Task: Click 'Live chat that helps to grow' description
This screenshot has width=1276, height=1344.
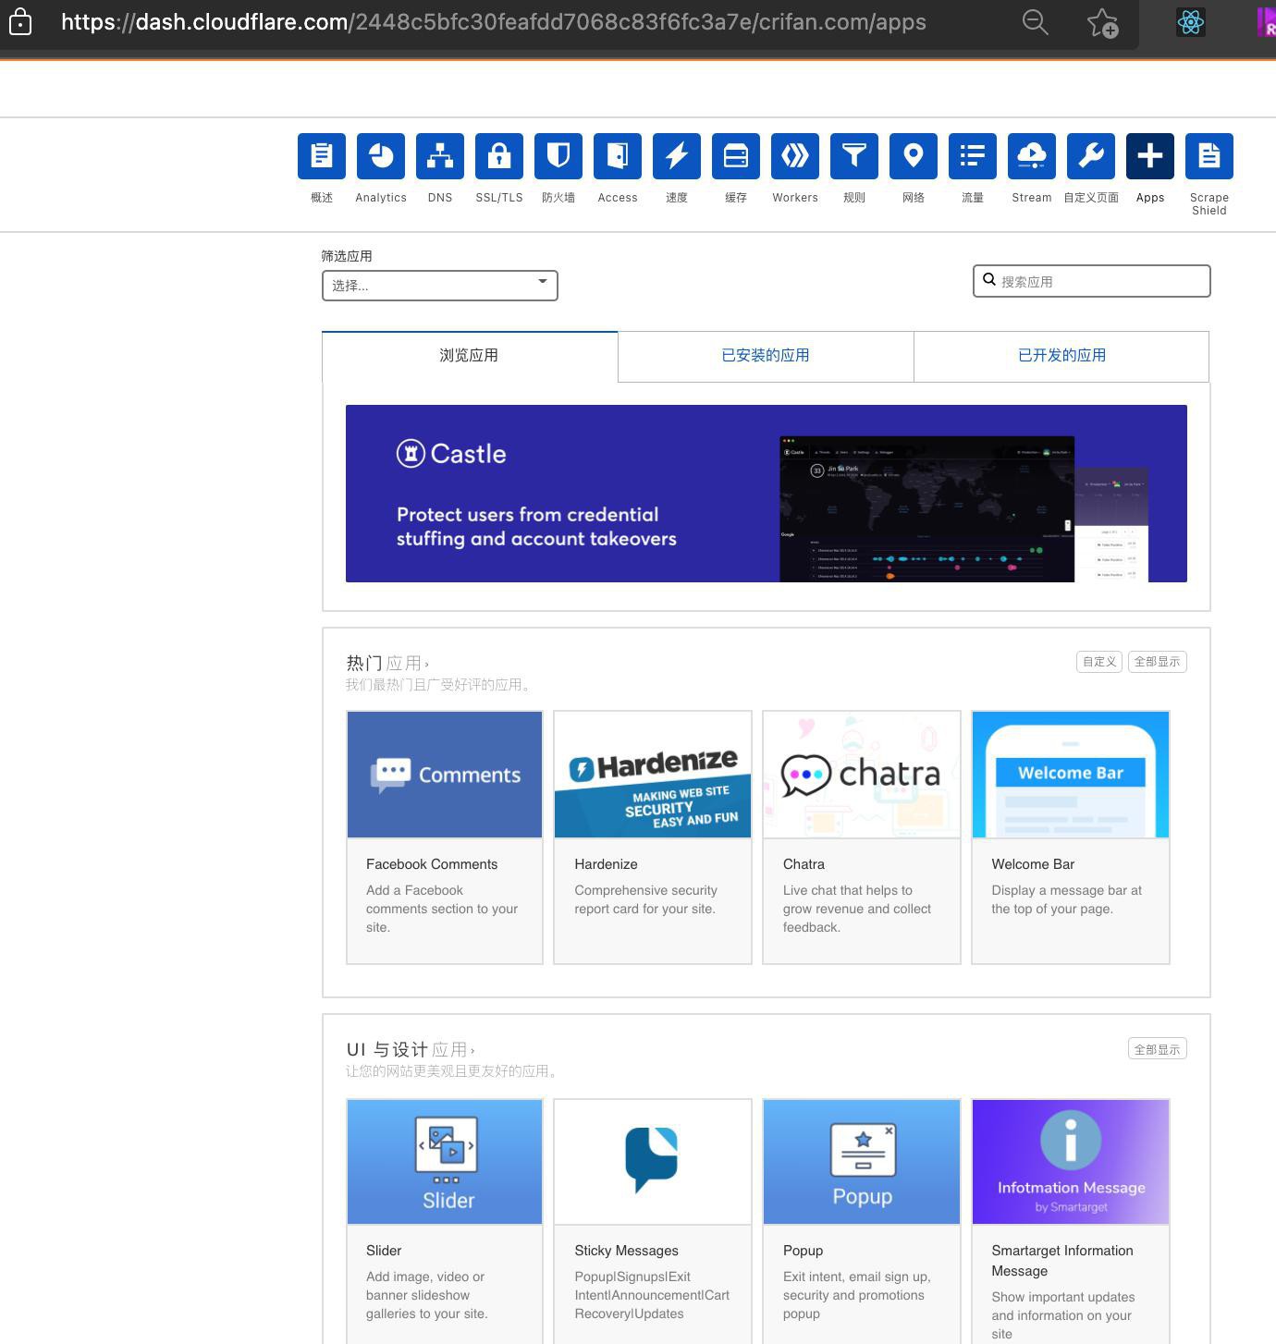Action: (857, 909)
